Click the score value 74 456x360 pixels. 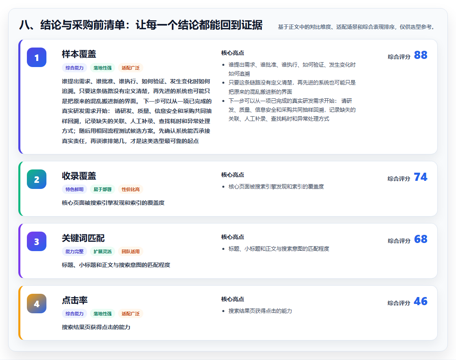click(x=421, y=177)
